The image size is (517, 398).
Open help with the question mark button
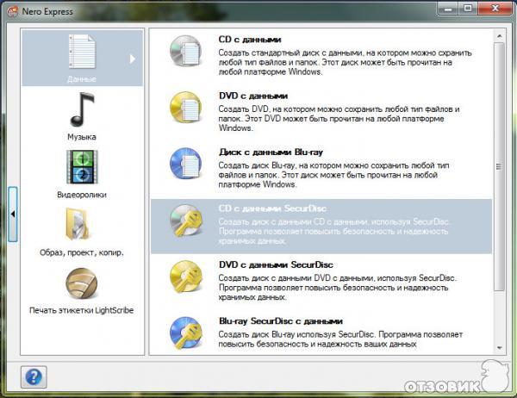click(34, 376)
